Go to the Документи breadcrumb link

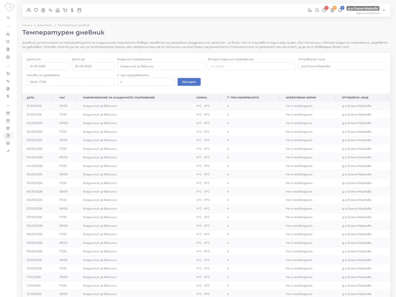click(45, 25)
